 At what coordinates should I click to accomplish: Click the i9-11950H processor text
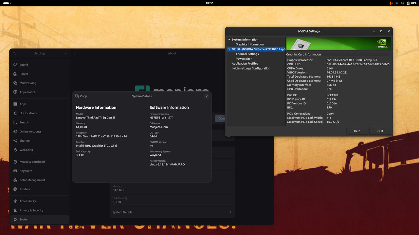point(101,136)
